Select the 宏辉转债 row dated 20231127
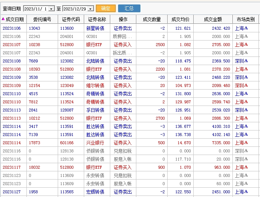The height and width of the screenshot is (197, 260). pyautogui.click(x=95, y=192)
